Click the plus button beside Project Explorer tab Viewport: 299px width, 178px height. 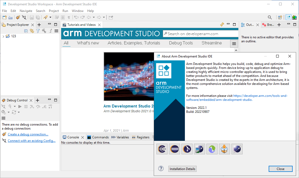tap(39, 24)
